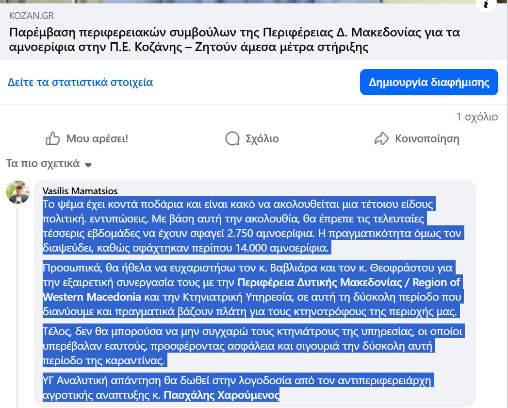Open tagged profile 'Πασχάλης Χαρούμενος'
Viewport: 508px width, 408px height.
coord(222,395)
